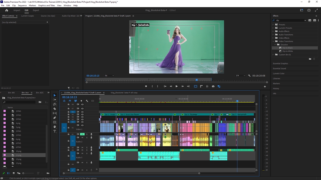Open the Essential Graphics panel
The width and height of the screenshot is (321, 180).
pos(280,63)
